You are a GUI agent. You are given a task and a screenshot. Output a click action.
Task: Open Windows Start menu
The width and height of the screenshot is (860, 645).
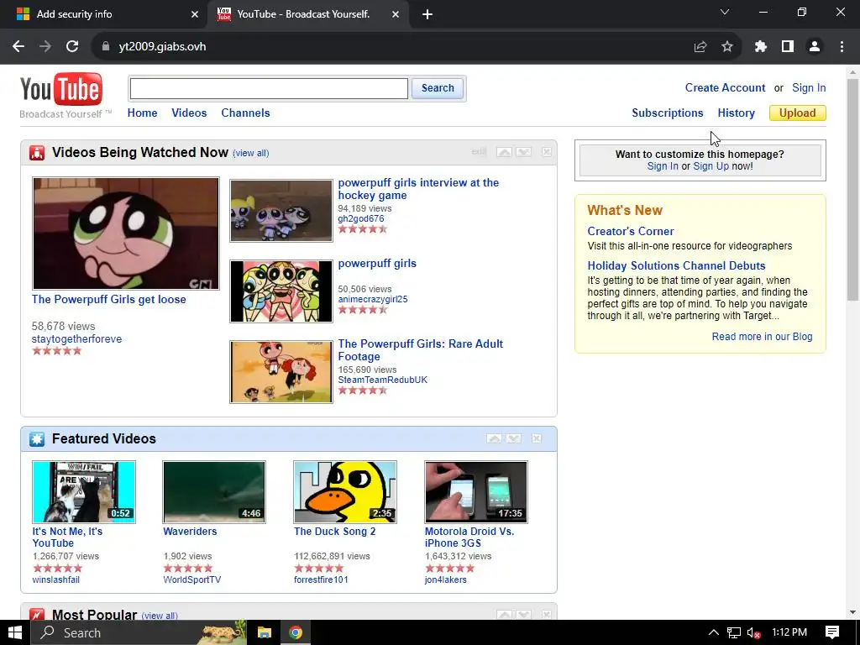click(15, 632)
